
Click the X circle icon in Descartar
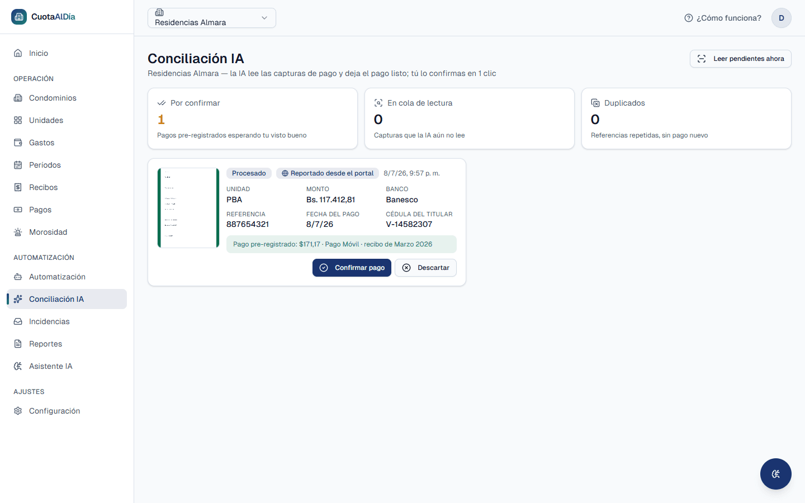pyautogui.click(x=406, y=268)
